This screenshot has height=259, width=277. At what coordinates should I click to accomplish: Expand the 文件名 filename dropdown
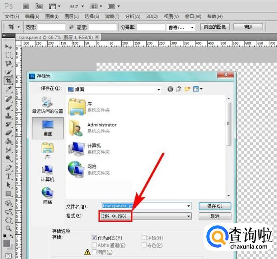click(x=188, y=206)
